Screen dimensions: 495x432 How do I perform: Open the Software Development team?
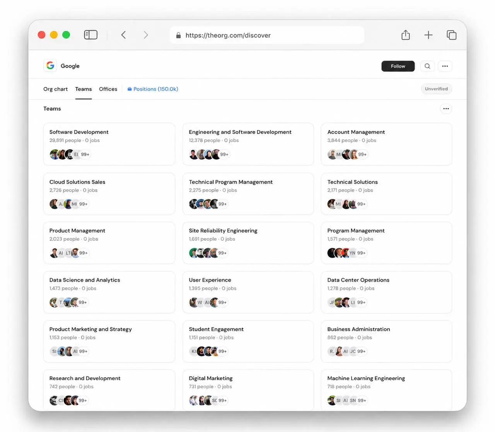click(109, 144)
